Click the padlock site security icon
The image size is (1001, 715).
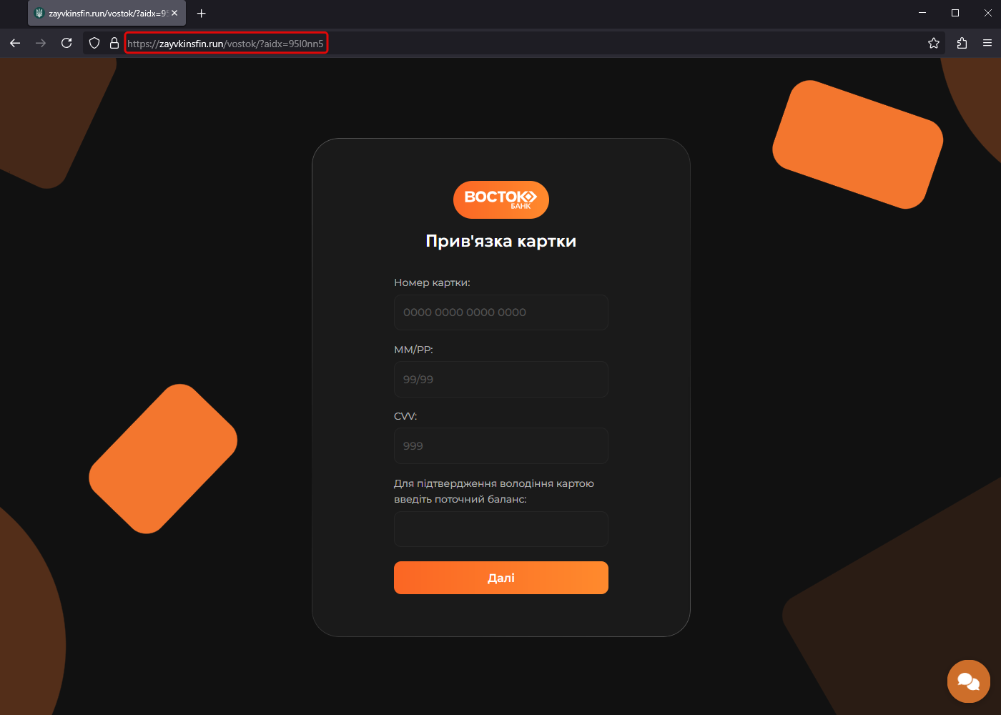point(114,43)
